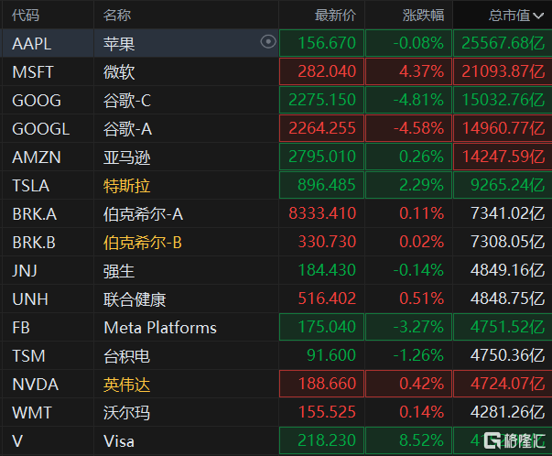Click market cap 21093.87亿 for Microsoft
The image size is (552, 456).
tap(503, 71)
